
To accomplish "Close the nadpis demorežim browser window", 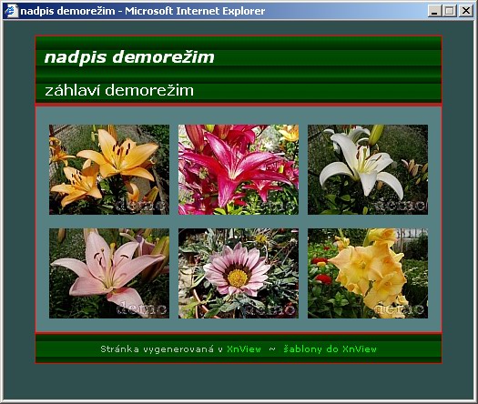I will pos(466,11).
